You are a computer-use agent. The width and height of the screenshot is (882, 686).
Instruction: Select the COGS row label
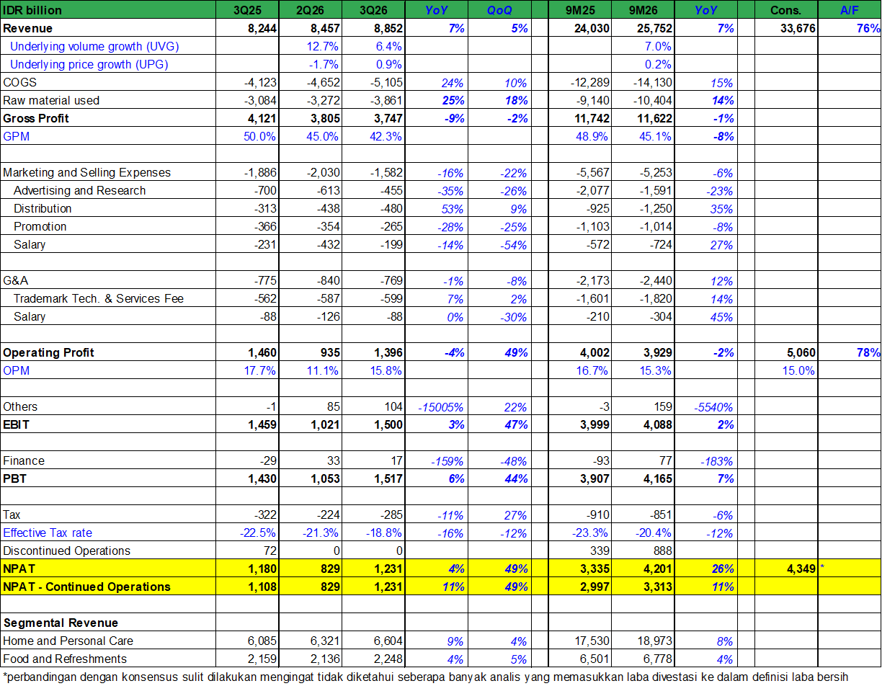coord(20,82)
